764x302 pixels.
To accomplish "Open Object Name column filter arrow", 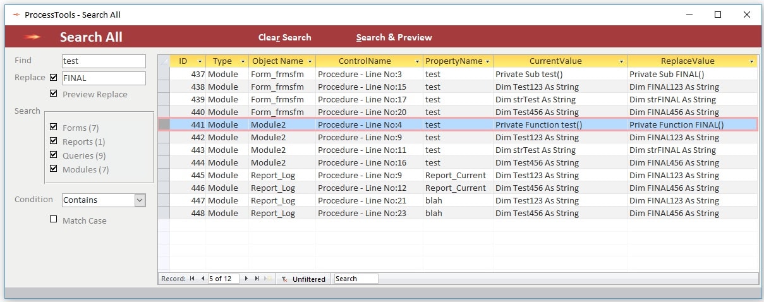I will pos(310,61).
